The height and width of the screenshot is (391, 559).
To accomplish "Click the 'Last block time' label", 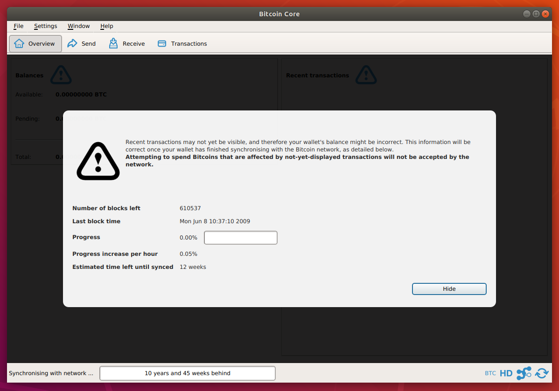I will (x=96, y=221).
